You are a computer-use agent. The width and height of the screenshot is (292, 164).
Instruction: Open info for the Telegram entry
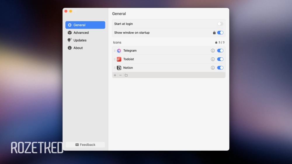tap(213, 51)
